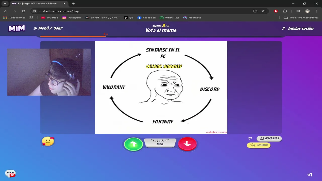Image resolution: width=322 pixels, height=181 pixels.
Task: Download the meme with Descargar
Action: [269, 138]
